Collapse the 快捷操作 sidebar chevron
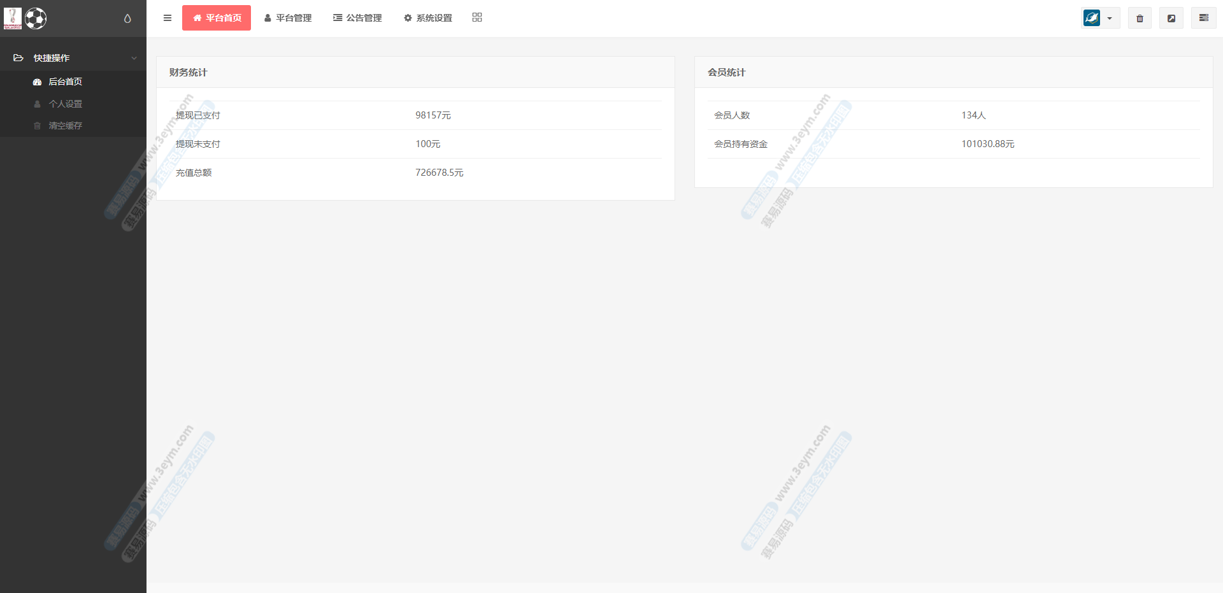 pyautogui.click(x=134, y=58)
